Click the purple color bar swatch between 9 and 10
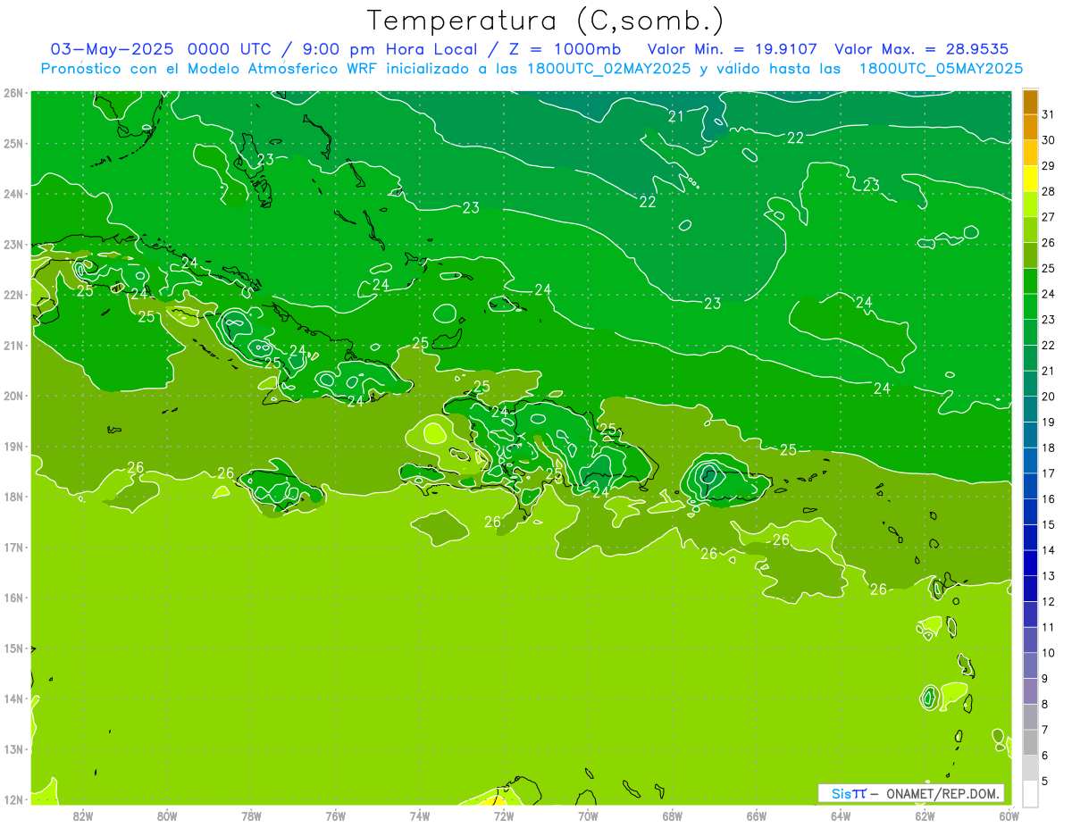 coord(1030,665)
